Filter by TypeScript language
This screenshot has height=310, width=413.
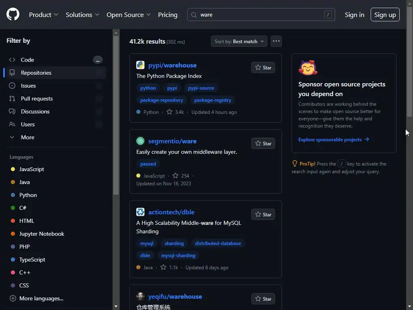tap(32, 260)
